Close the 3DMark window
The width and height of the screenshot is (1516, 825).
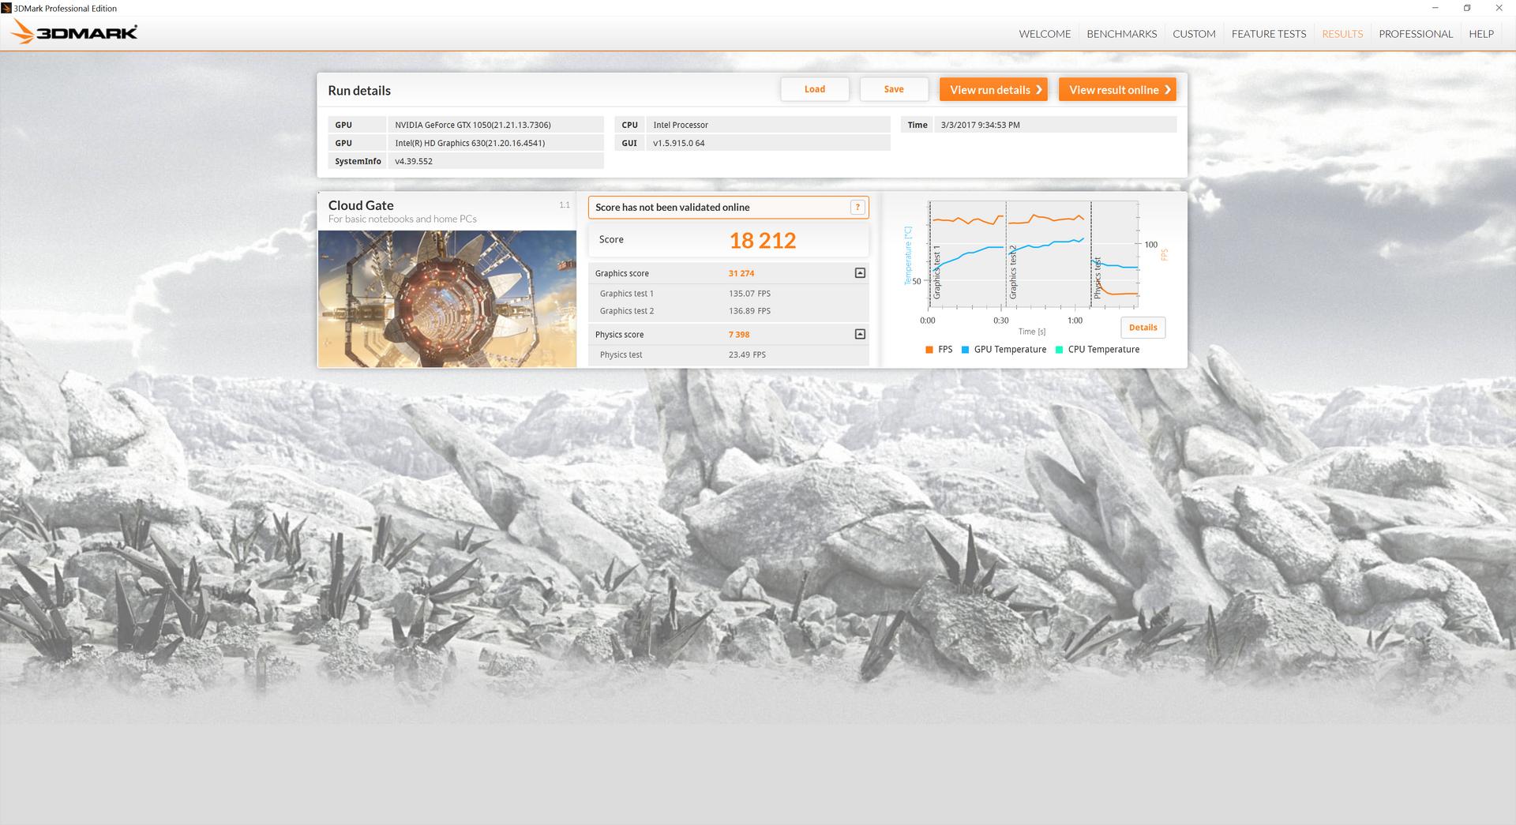1499,8
